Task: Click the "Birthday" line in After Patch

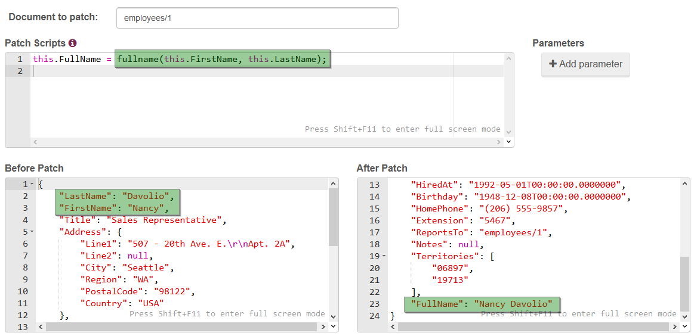Action: 520,196
